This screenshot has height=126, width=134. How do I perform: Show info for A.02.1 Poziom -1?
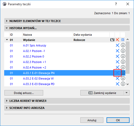point(123,51)
